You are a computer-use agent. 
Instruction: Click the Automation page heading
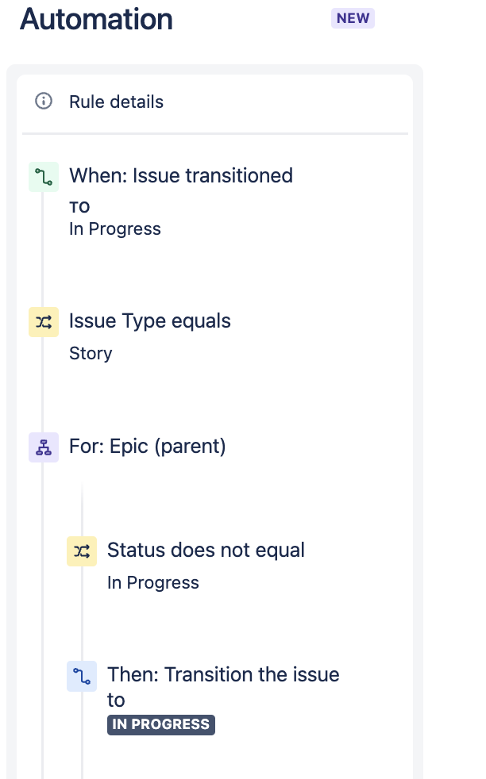coord(94,19)
